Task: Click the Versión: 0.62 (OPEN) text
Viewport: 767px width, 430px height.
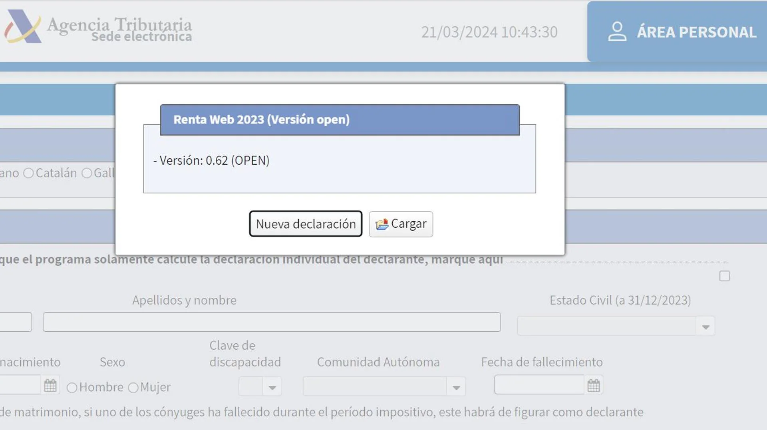Action: coord(211,161)
